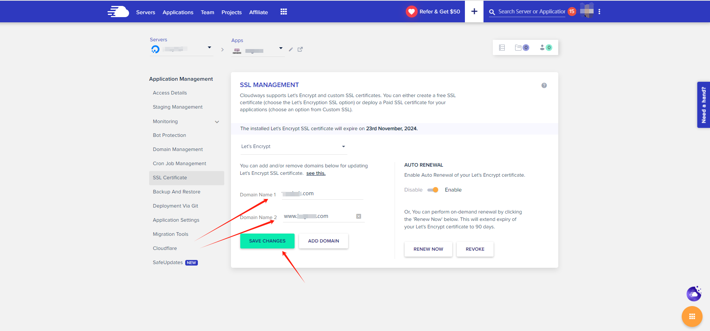The image size is (710, 331).
Task: Click the DigitalOcean server icon
Action: click(x=155, y=49)
